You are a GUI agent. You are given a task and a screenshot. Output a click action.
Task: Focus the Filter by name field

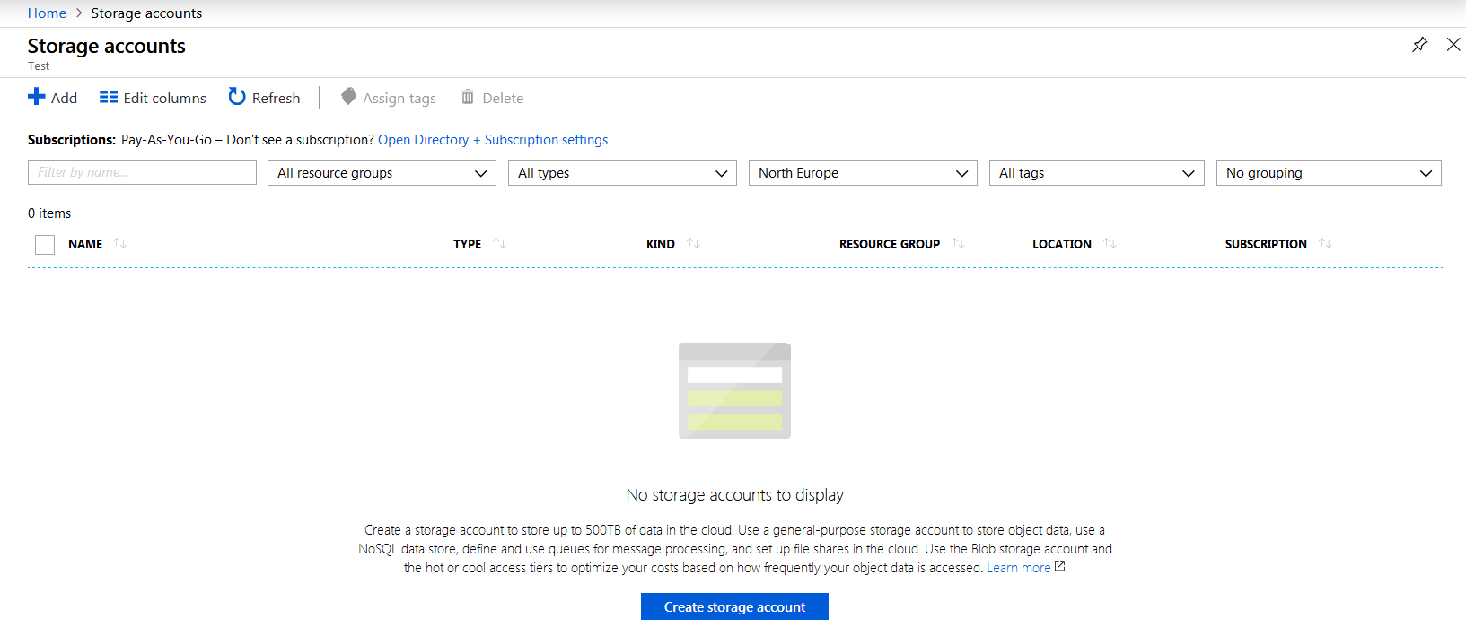(142, 173)
